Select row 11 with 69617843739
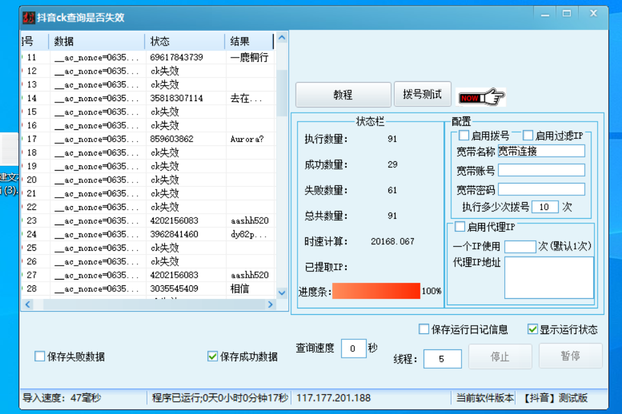 pyautogui.click(x=148, y=58)
